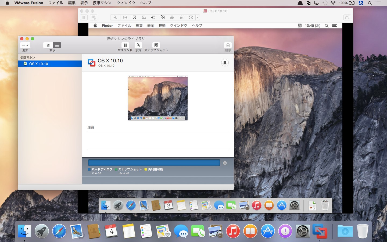Open the Downloads folder in the host Dock

[x=345, y=231]
